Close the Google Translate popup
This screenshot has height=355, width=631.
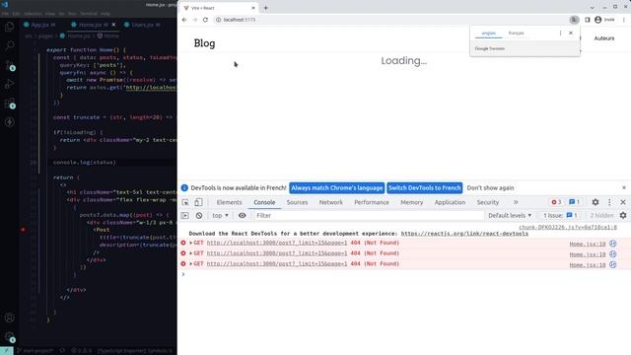coord(571,33)
